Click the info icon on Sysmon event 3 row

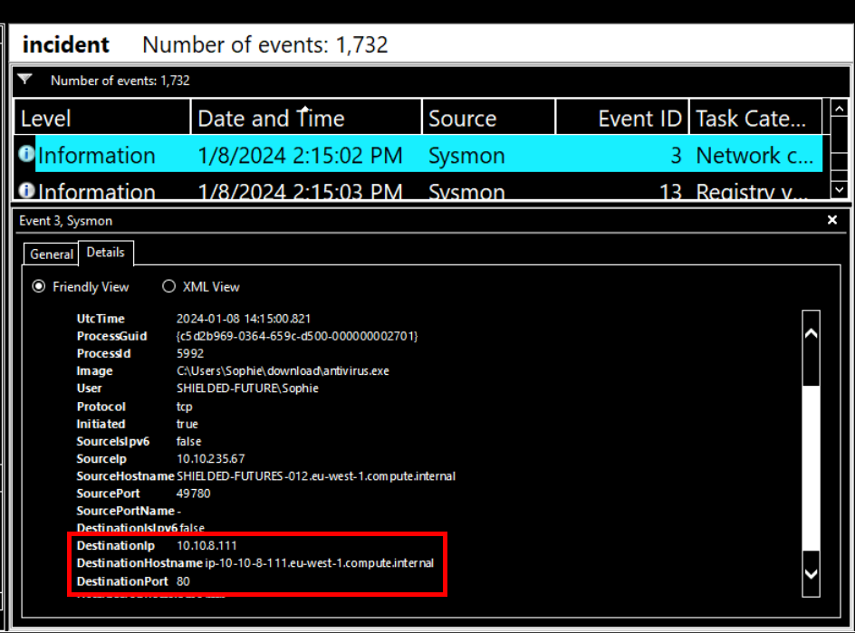25,155
